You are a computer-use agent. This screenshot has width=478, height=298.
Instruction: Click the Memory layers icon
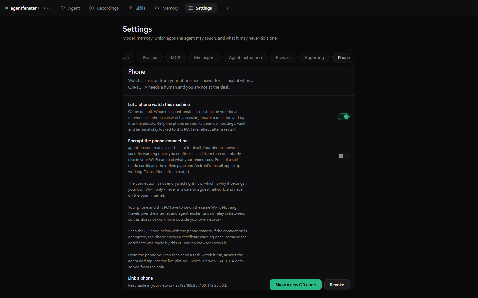point(157,8)
